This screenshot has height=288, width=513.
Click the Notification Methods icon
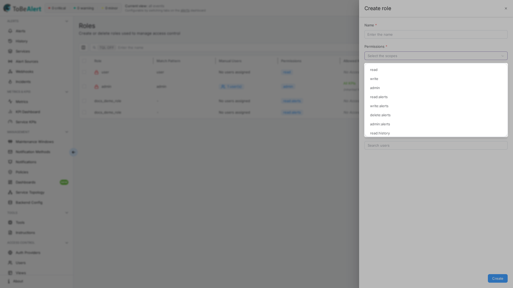[10, 152]
